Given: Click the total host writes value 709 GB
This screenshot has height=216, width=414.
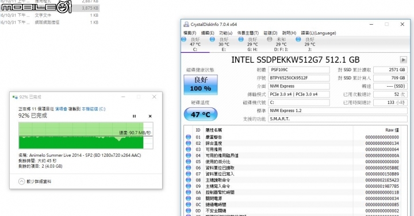Looking at the screenshot, I should tap(390, 78).
